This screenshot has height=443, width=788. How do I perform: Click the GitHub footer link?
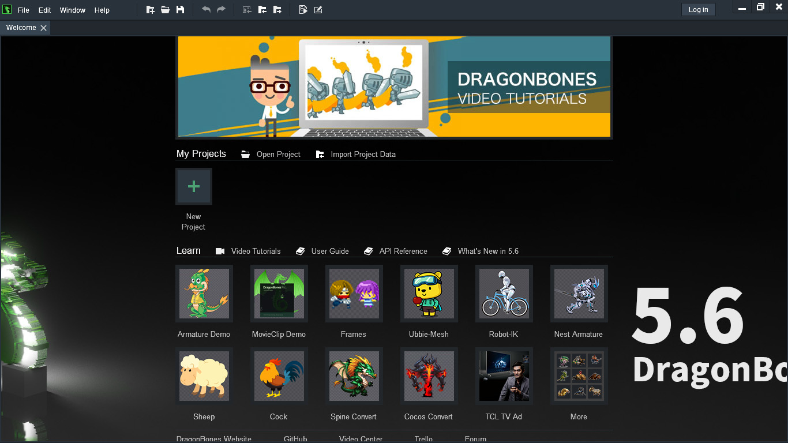point(295,439)
